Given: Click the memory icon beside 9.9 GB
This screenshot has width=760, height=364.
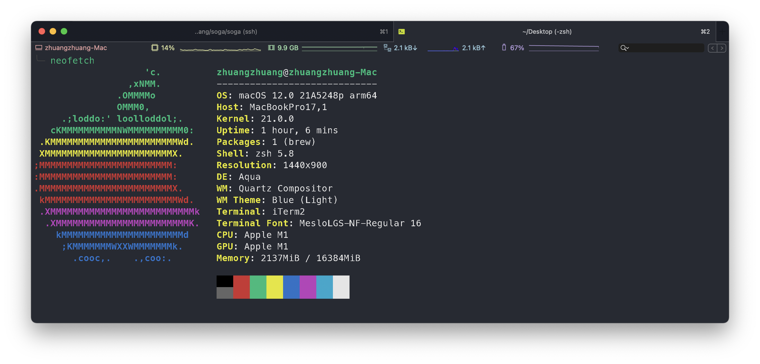Looking at the screenshot, I should (x=271, y=48).
